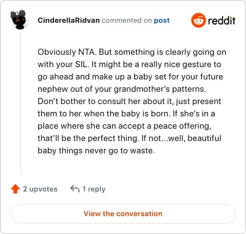Click the line "go ahead and make up a baby set"
The height and width of the screenshot is (234, 246).
pyautogui.click(x=130, y=77)
